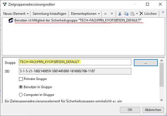Maximize the Zielgruppenadressierungseditor window
The height and width of the screenshot is (116, 167).
pyautogui.click(x=147, y=4)
